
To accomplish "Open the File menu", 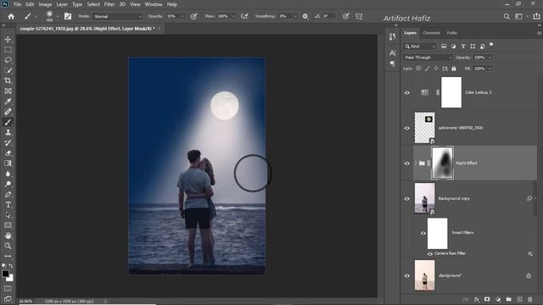I will coord(17,4).
